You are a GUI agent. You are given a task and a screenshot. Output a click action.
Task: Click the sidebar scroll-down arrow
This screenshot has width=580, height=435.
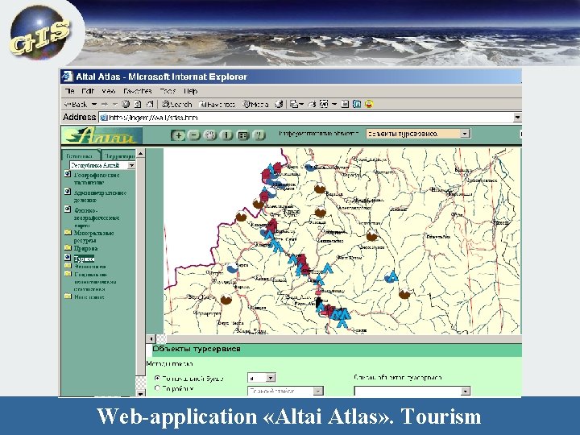(x=140, y=393)
